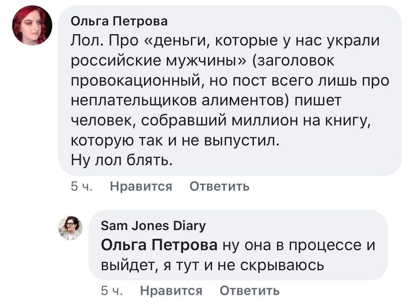The width and height of the screenshot is (416, 306).
Task: Click the text "которую так и не выпустил."
Action: point(175,142)
